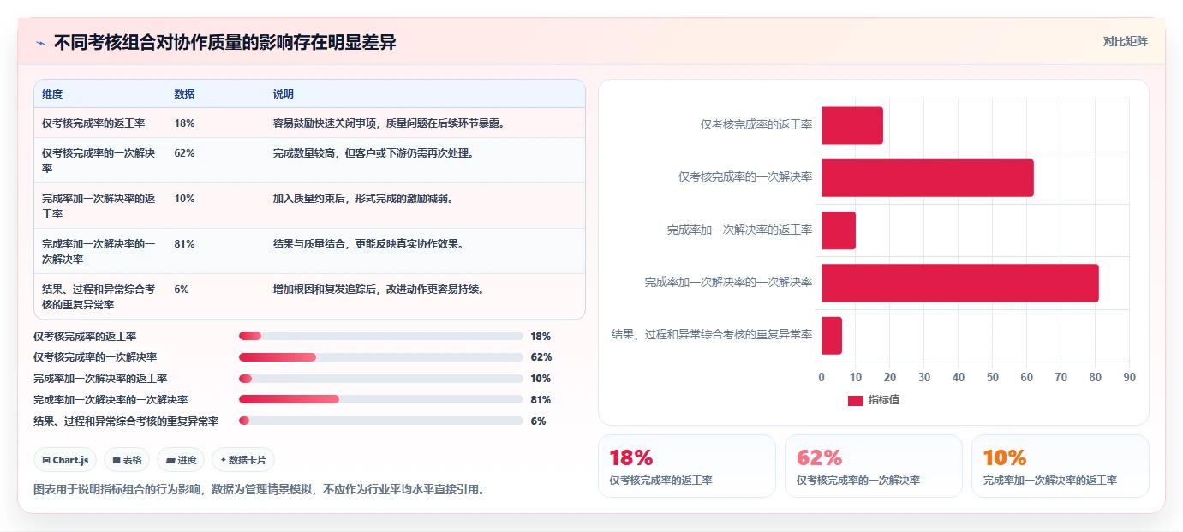This screenshot has height=532, width=1183.
Task: Click table cell 结果、过程和异常综合考核的重复异常率
Action: 99,296
